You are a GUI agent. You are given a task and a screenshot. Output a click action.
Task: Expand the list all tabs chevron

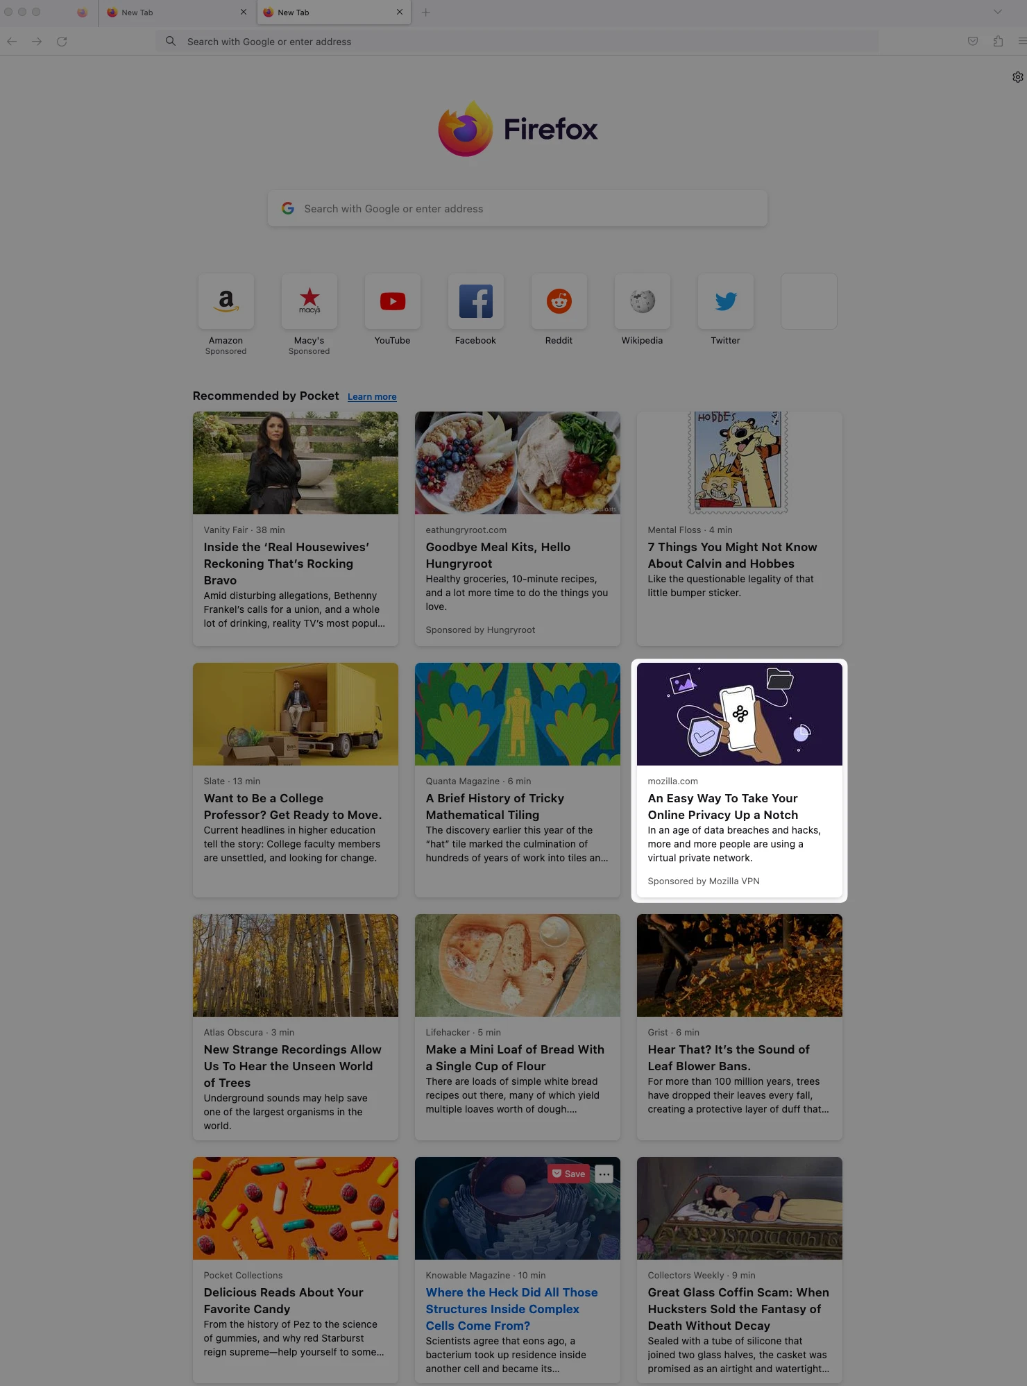click(997, 12)
